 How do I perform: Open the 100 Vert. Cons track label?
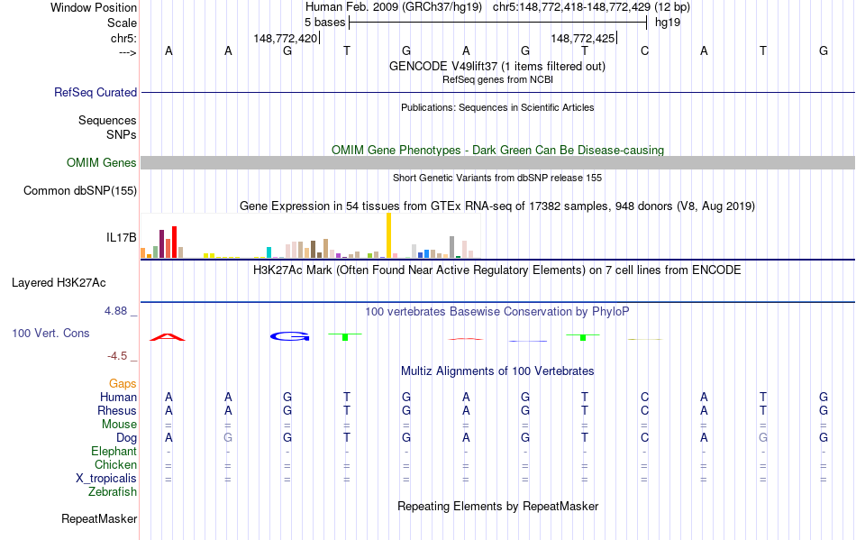pos(50,333)
